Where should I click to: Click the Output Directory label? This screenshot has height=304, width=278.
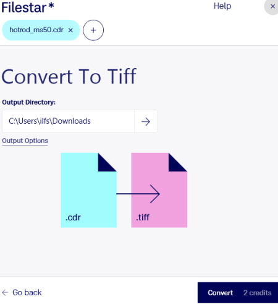tap(29, 102)
